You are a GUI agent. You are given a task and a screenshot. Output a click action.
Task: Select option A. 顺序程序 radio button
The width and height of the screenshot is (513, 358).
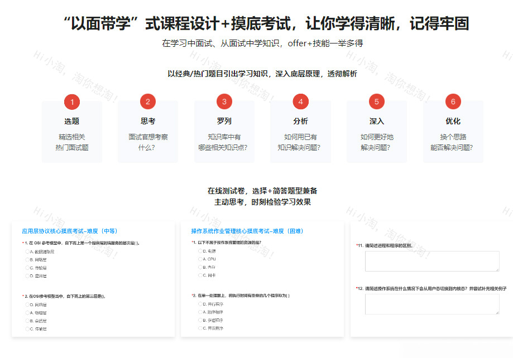tap(200, 312)
